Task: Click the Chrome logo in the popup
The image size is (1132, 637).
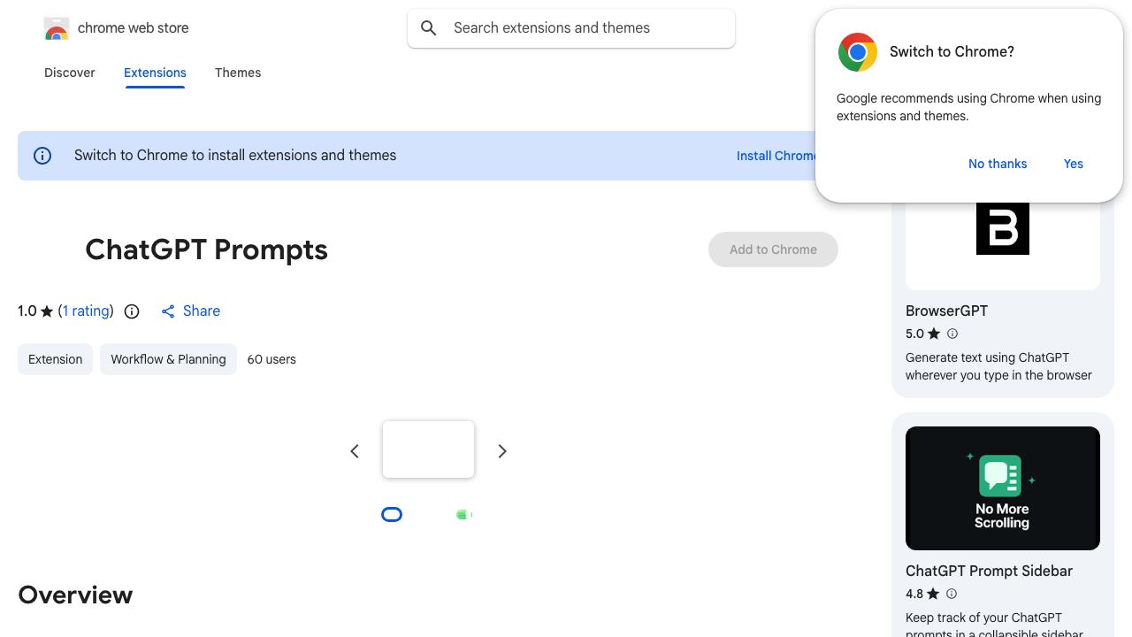Action: coord(858,52)
